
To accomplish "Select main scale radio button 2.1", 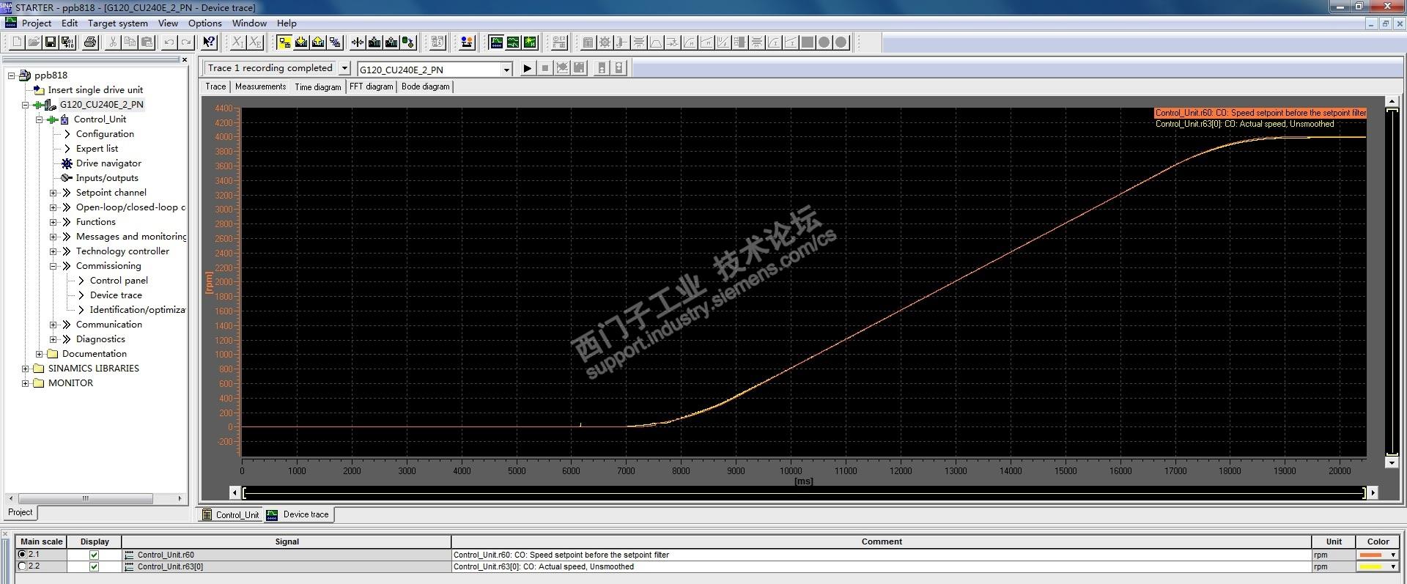I will (22, 555).
